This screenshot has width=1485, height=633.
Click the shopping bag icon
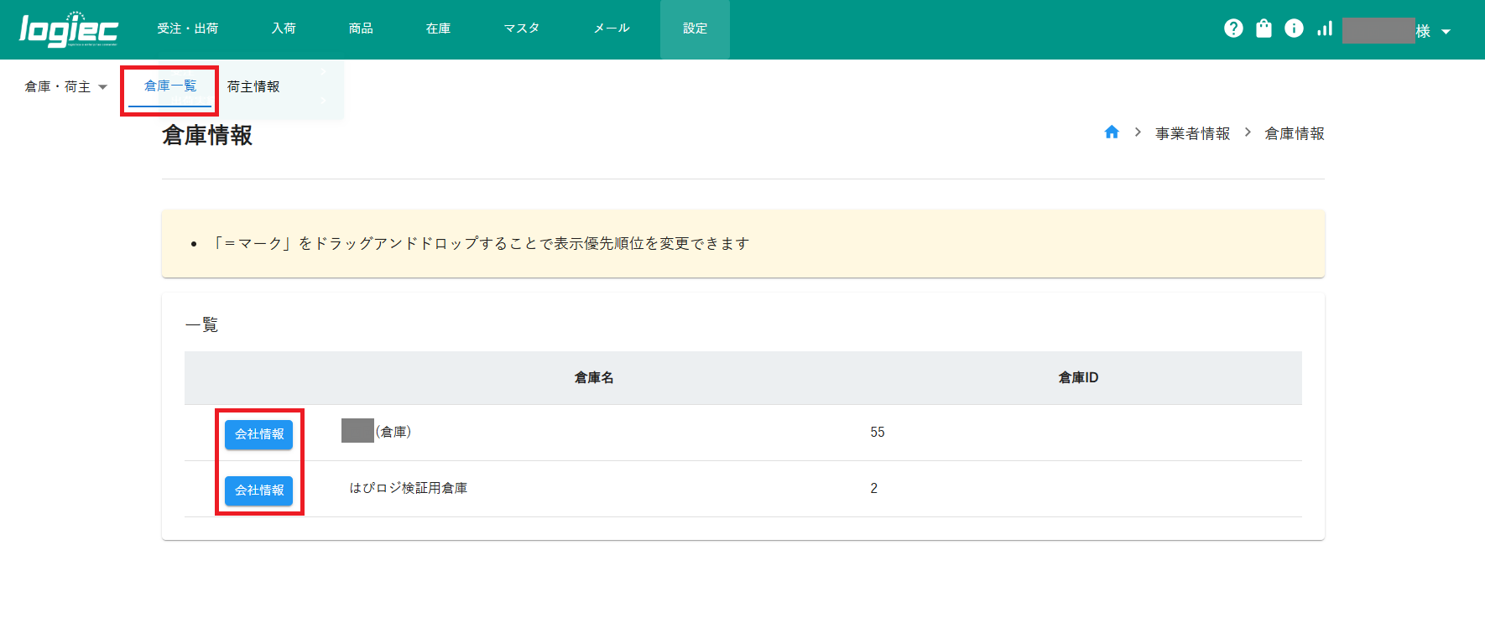pyautogui.click(x=1264, y=29)
